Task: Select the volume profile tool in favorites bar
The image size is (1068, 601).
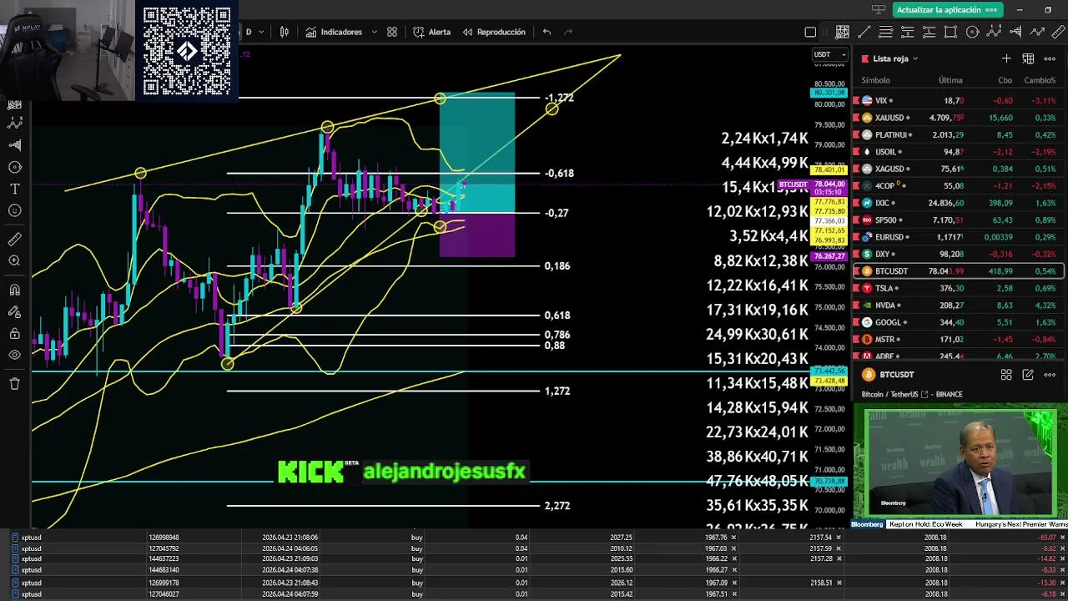Action: tap(1015, 32)
